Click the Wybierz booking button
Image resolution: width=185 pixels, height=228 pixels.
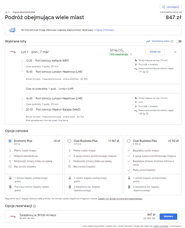(168, 217)
